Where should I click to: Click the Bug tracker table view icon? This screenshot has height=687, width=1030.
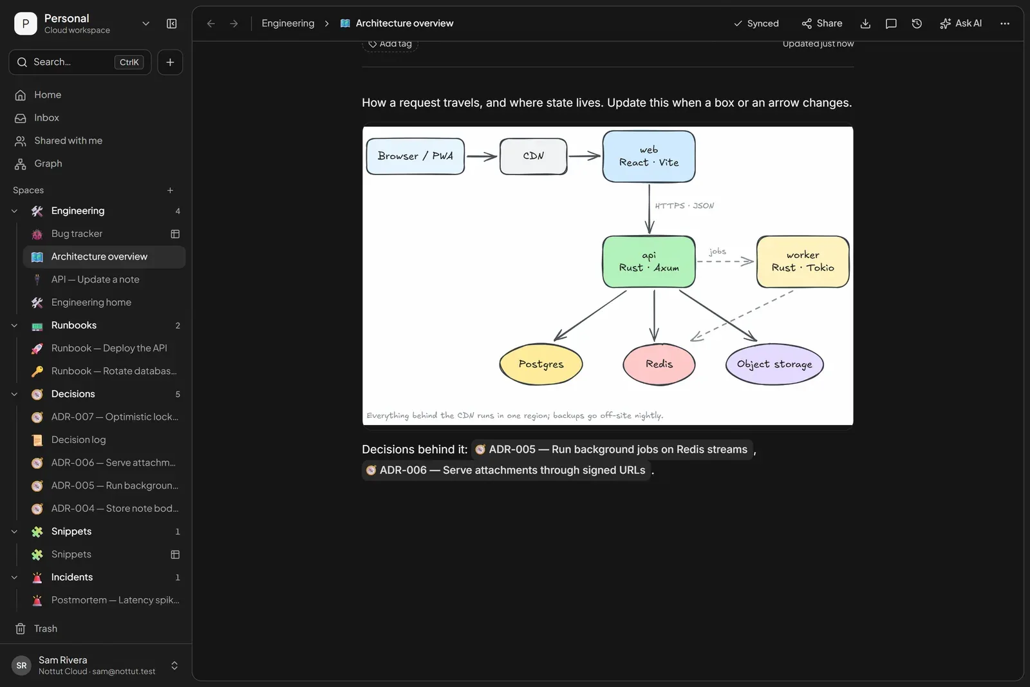(x=175, y=234)
